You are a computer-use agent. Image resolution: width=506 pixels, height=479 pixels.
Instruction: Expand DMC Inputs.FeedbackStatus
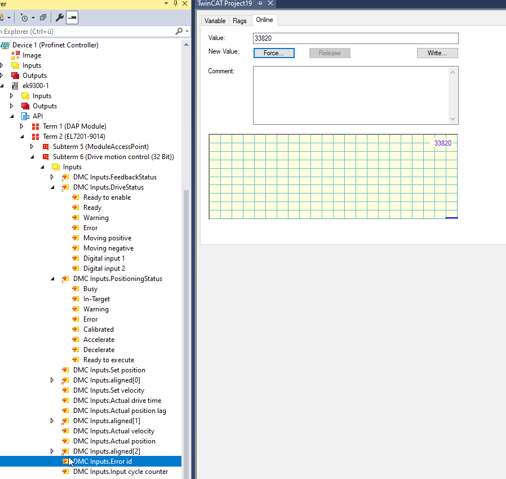click(52, 177)
